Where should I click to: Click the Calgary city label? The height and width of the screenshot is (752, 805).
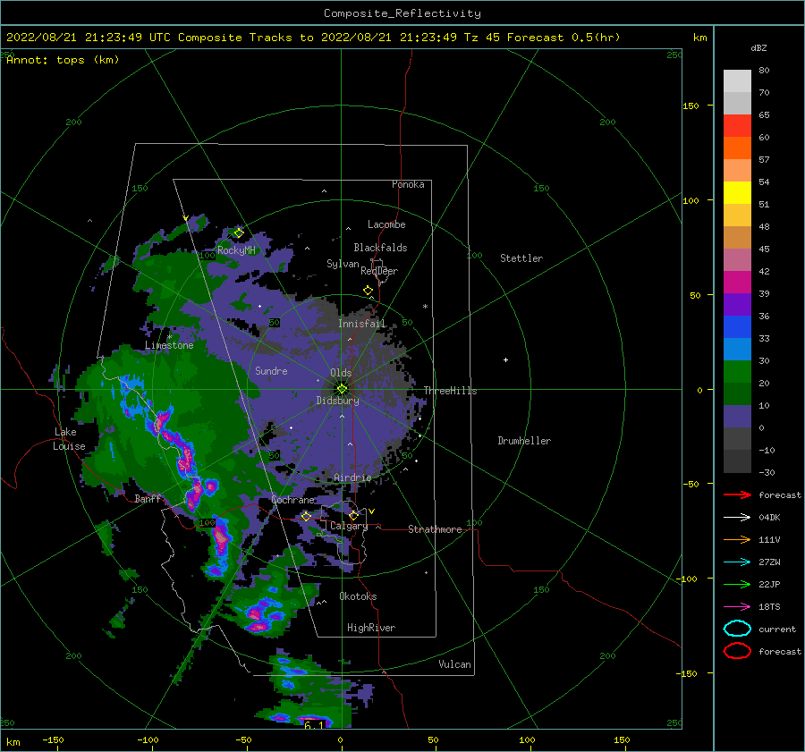[x=349, y=526]
